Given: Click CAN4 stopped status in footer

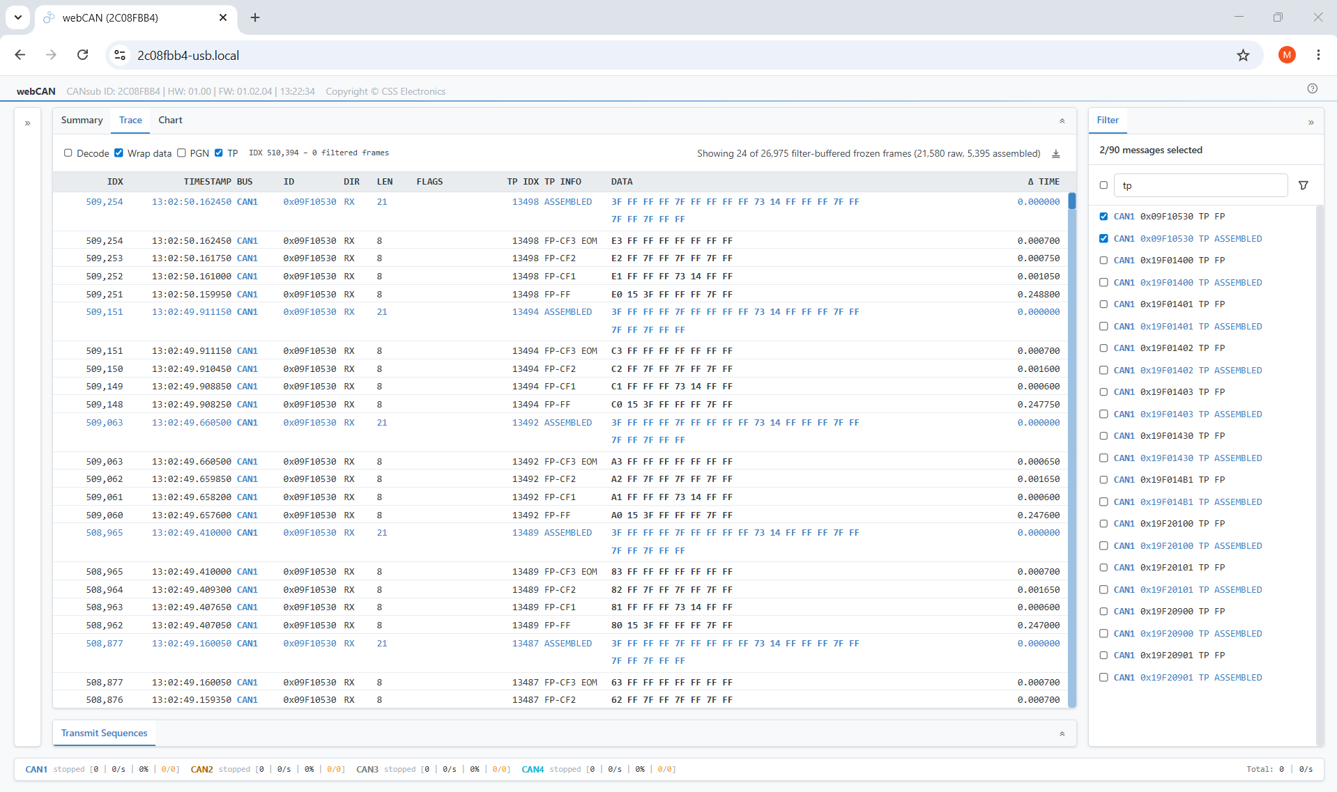Looking at the screenshot, I should pos(599,770).
